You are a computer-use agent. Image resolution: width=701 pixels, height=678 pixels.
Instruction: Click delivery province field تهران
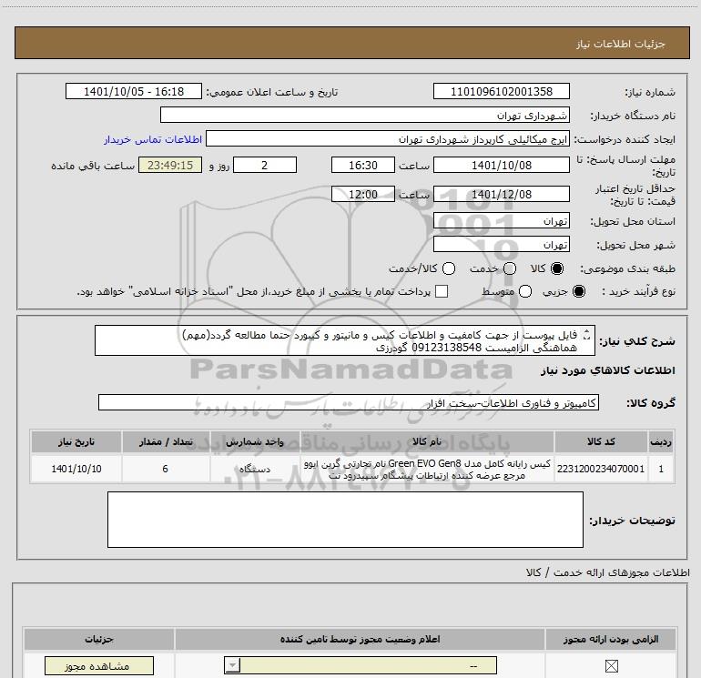tap(501, 220)
